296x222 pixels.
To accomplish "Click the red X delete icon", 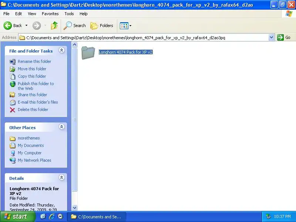I will point(13,110).
